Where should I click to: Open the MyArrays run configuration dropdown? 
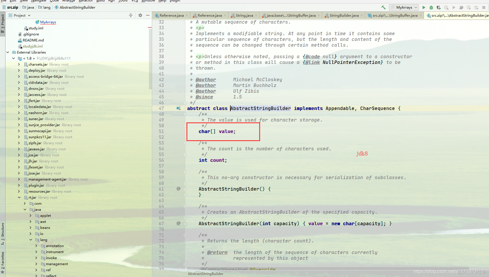[x=404, y=7]
